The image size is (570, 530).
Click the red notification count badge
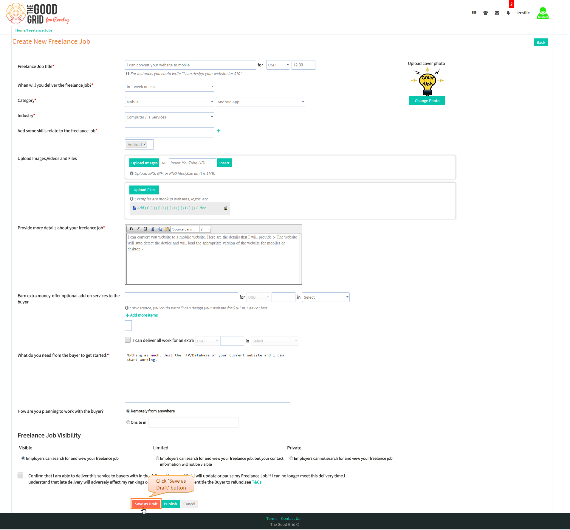[511, 4]
